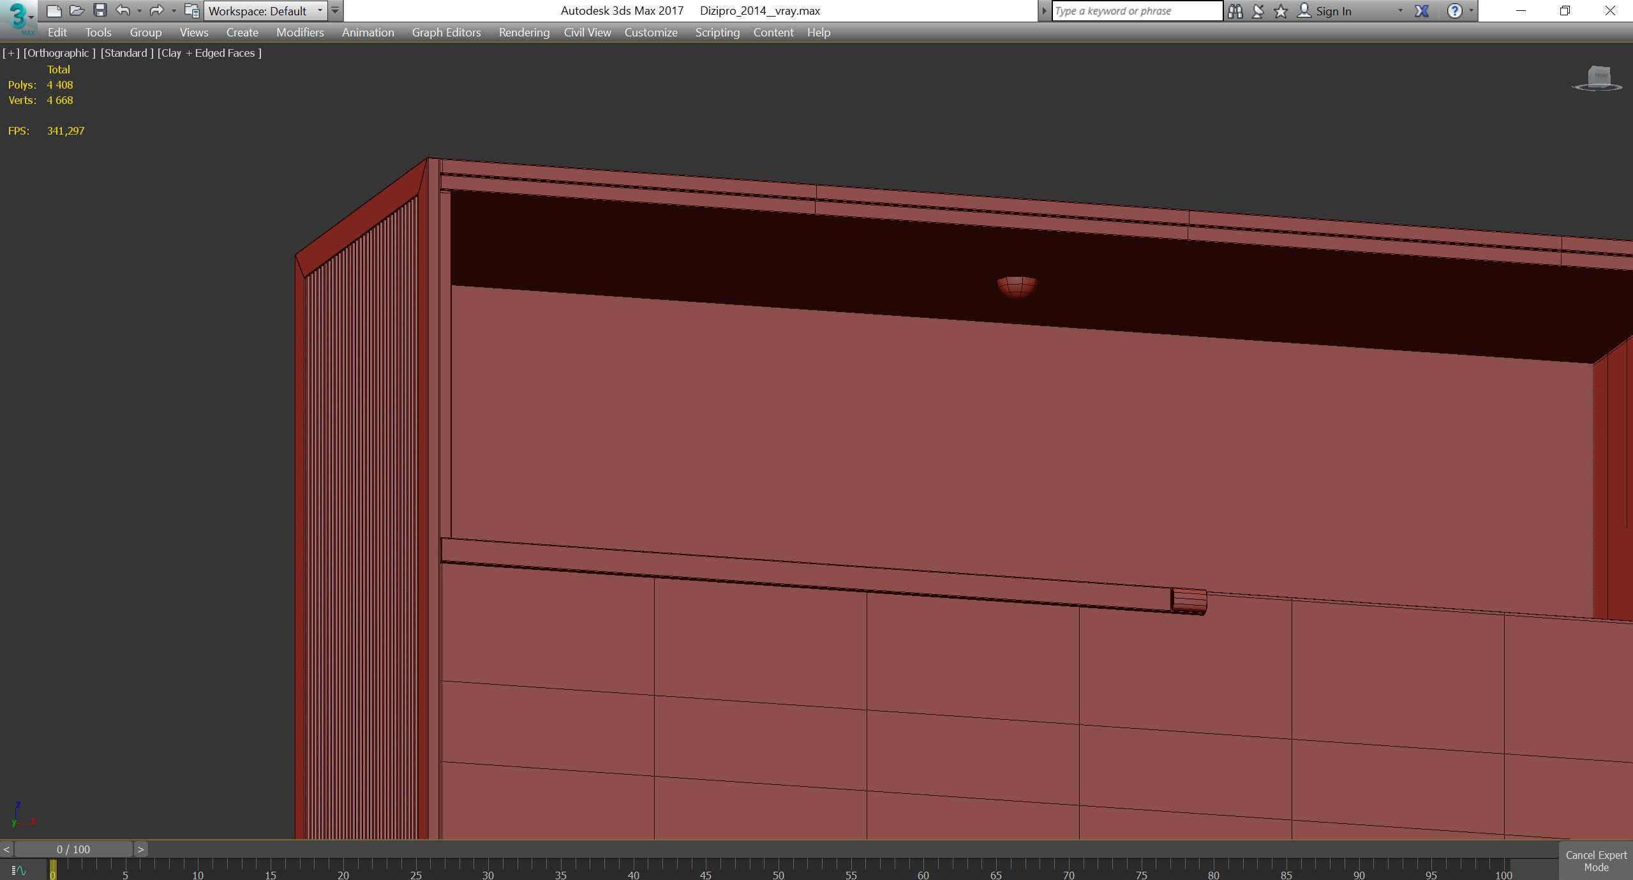
Task: Click the Favorites star icon
Action: coord(1280,11)
